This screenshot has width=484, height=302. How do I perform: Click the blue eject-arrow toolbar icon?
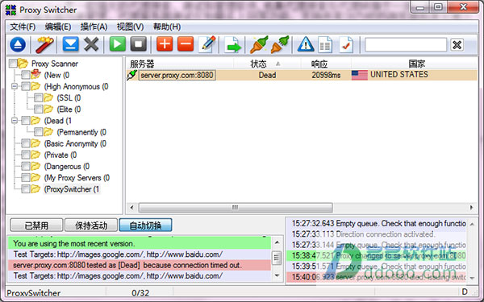click(18, 44)
